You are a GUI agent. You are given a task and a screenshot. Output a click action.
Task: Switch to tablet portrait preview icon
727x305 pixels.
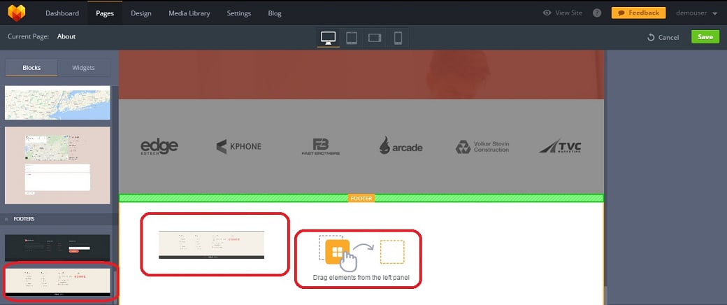click(352, 38)
